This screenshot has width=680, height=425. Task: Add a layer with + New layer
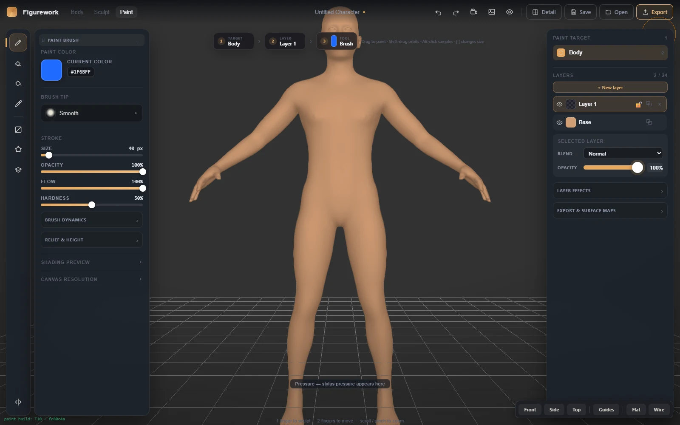point(610,87)
